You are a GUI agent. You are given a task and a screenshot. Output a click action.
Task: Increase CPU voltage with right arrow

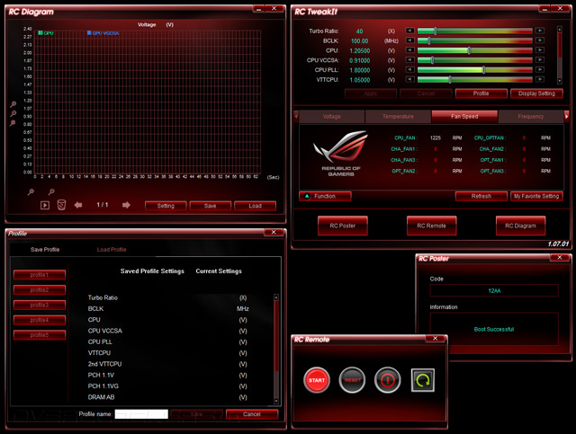point(540,50)
